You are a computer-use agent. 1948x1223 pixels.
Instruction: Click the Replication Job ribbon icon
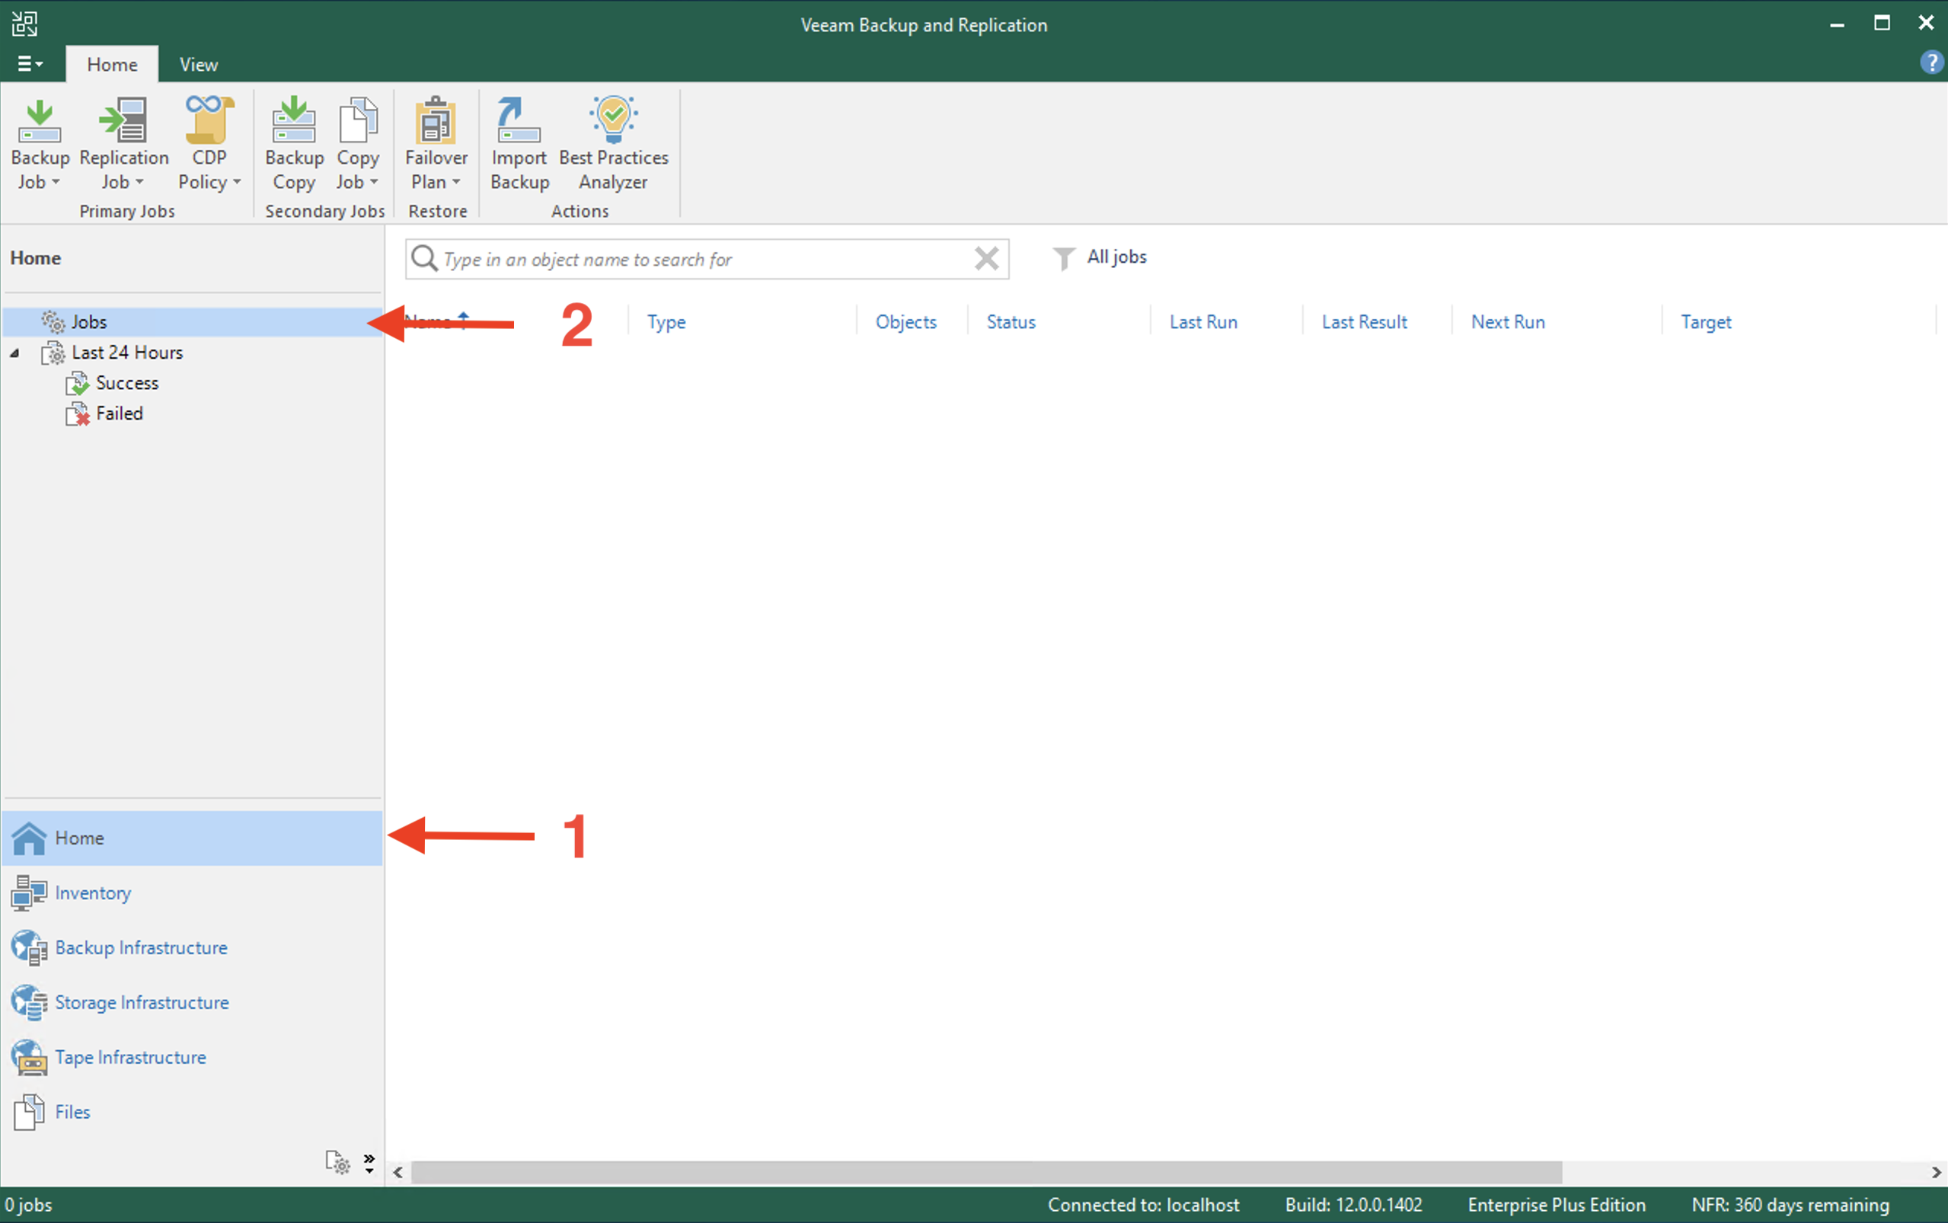pyautogui.click(x=123, y=121)
